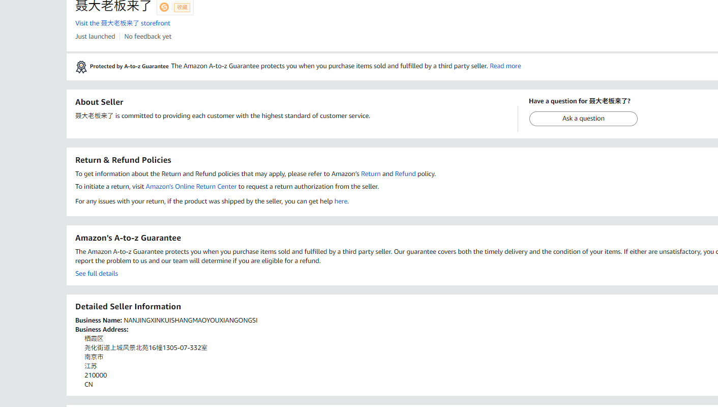
Task: Click the 'Just launched' label
Action: click(95, 36)
